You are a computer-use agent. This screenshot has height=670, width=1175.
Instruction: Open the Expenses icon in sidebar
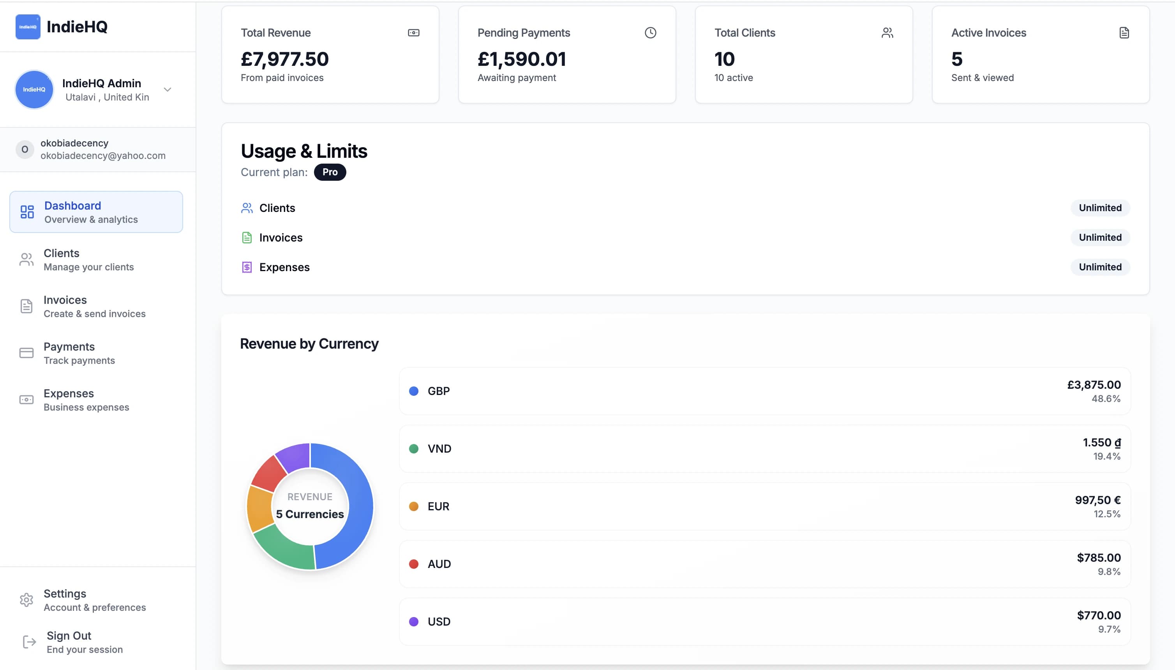point(26,399)
